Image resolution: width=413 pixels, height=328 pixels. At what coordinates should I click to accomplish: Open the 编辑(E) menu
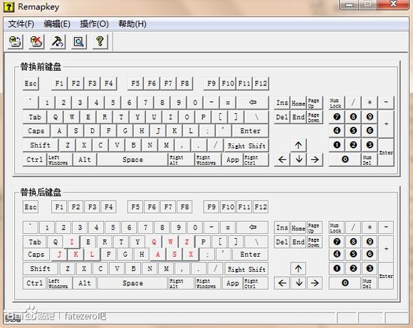tap(57, 24)
